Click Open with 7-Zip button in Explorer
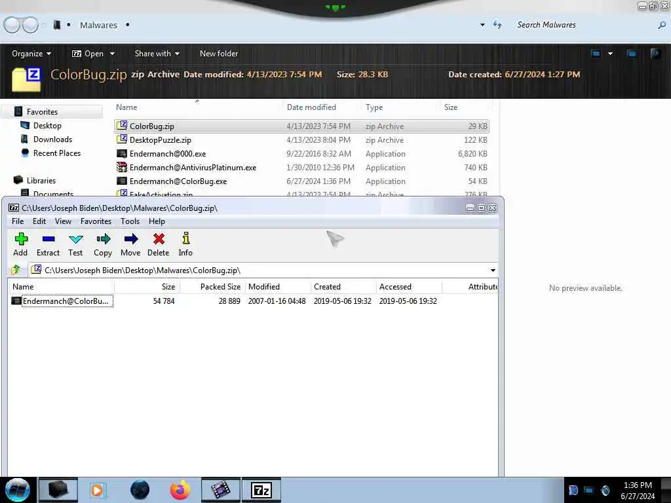 tap(88, 54)
